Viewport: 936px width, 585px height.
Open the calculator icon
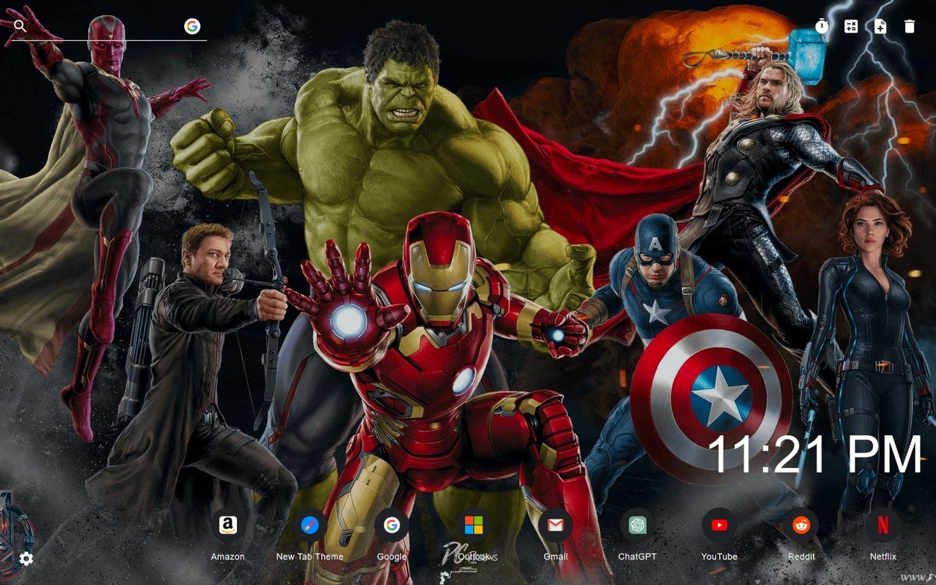[x=851, y=26]
